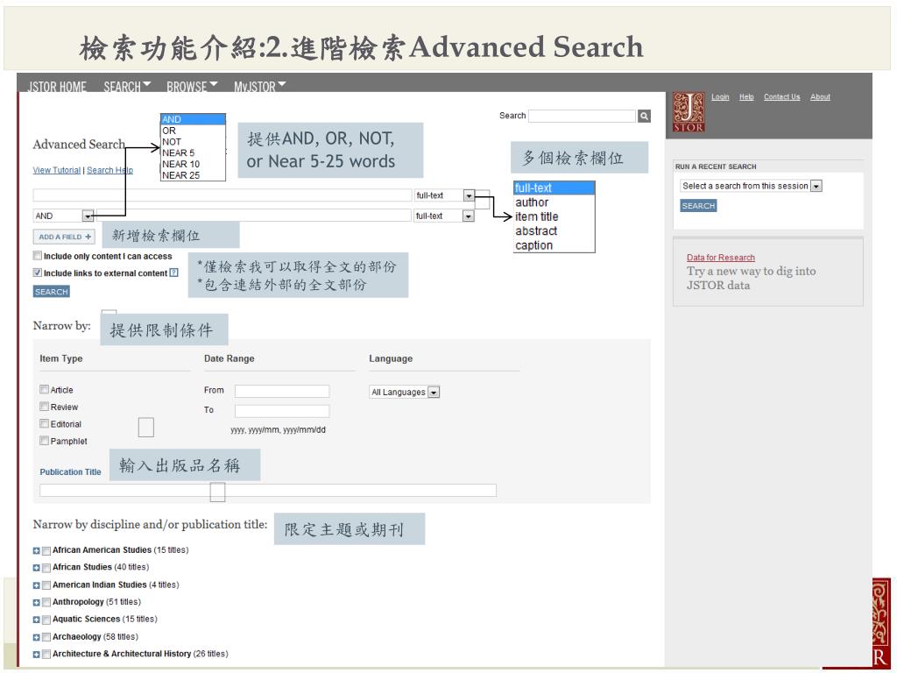The height and width of the screenshot is (673, 897).
Task: Expand the American Indian Studies plus icon
Action: [36, 585]
